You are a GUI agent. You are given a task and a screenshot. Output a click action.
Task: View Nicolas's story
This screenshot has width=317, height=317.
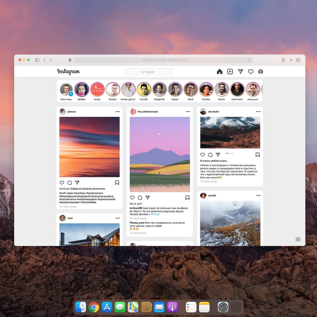coord(113,90)
